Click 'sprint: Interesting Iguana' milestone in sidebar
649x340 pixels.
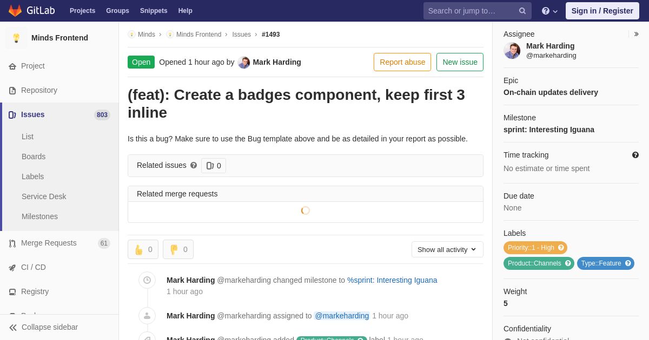(x=549, y=130)
